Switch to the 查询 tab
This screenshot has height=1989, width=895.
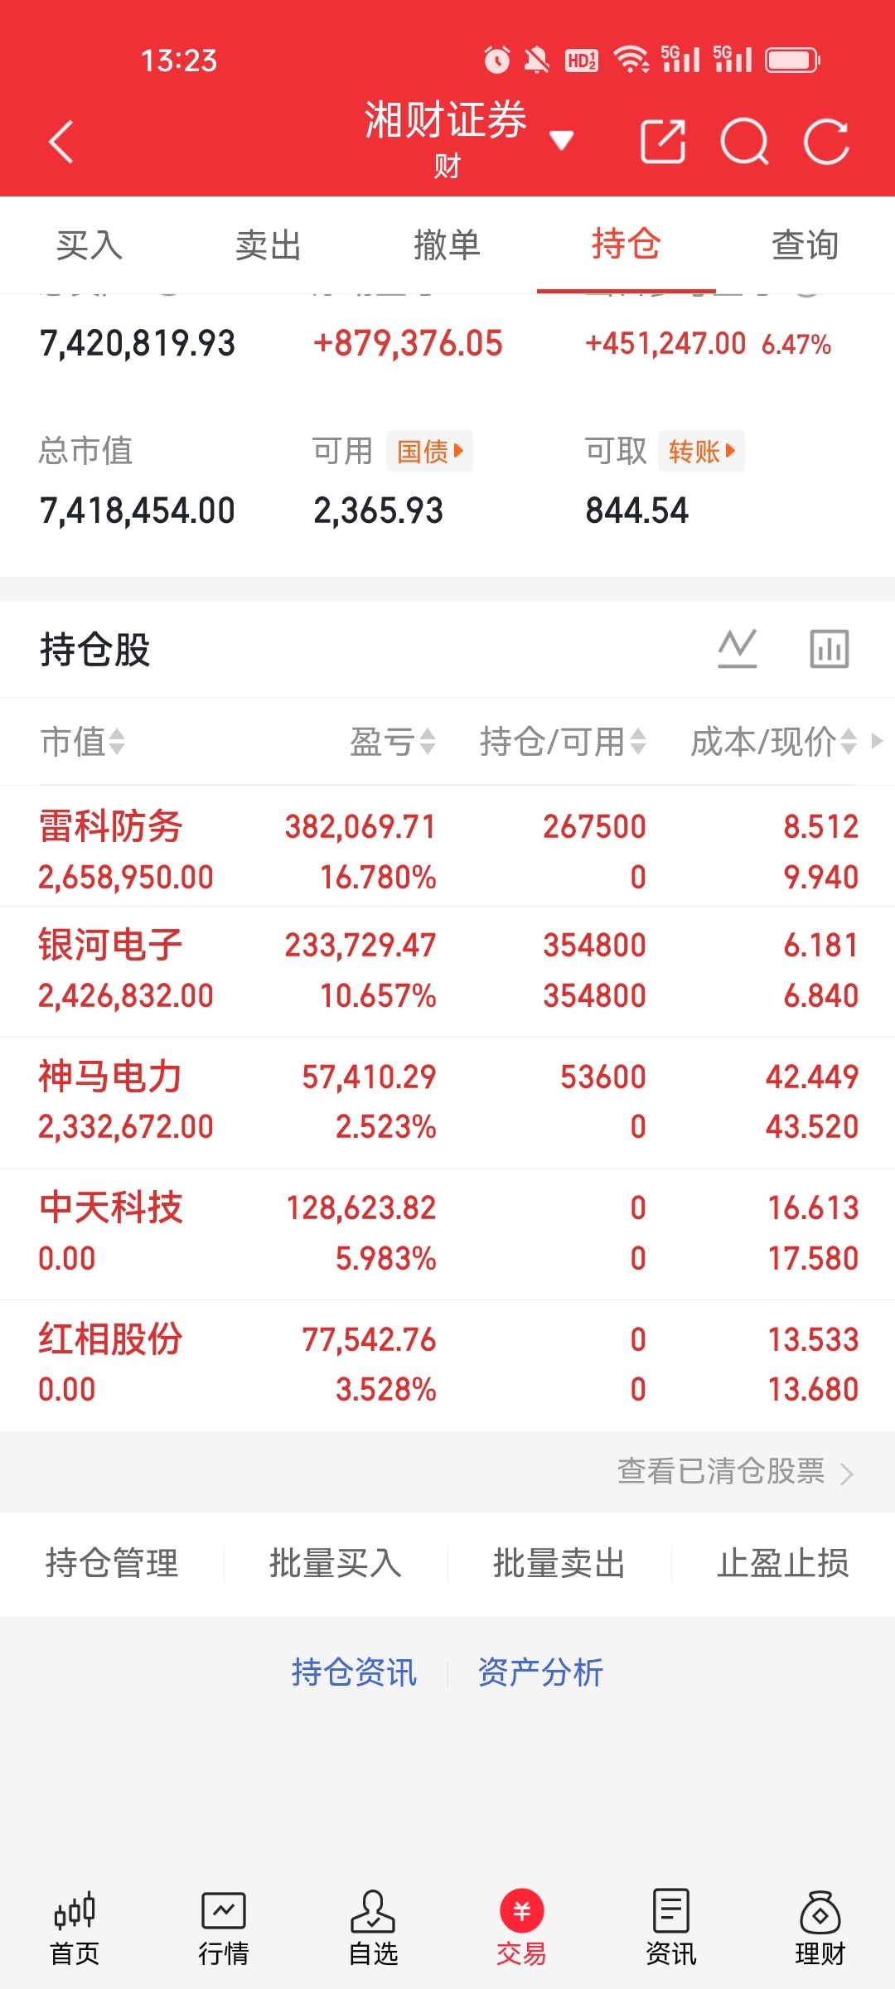(x=805, y=245)
